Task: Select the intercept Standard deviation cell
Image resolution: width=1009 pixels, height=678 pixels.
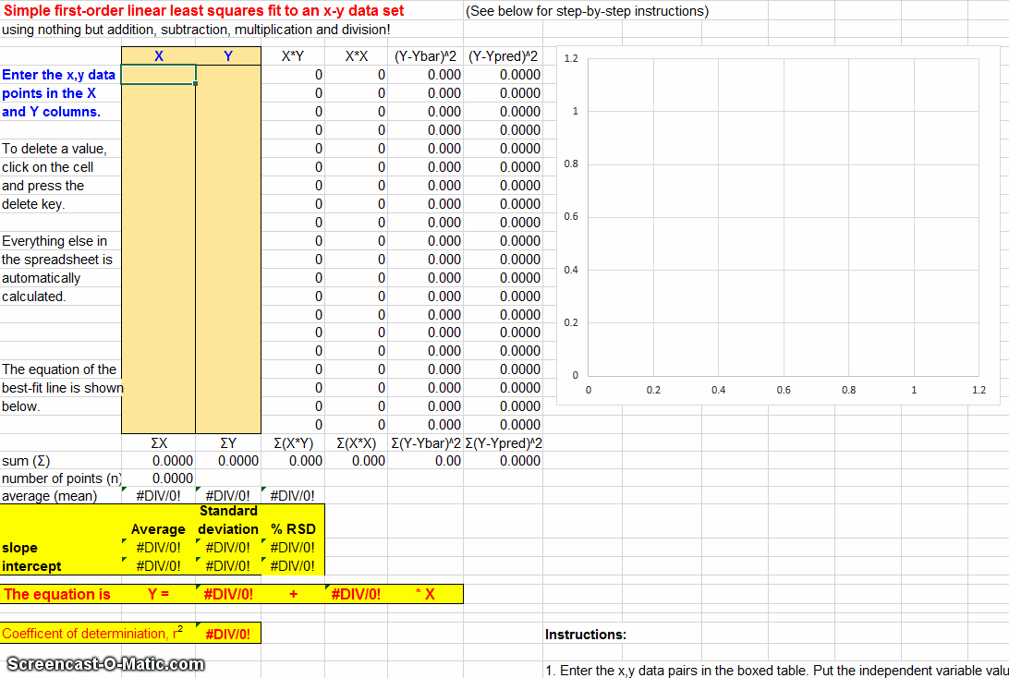Action: coord(228,566)
